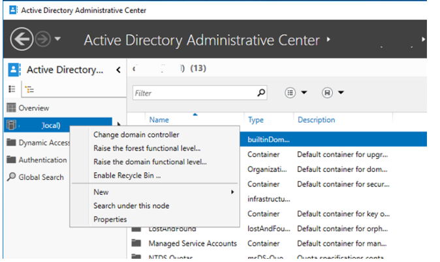Open the Dynamic Access Control node
Image resolution: width=440 pixels, height=262 pixels.
[x=44, y=143]
